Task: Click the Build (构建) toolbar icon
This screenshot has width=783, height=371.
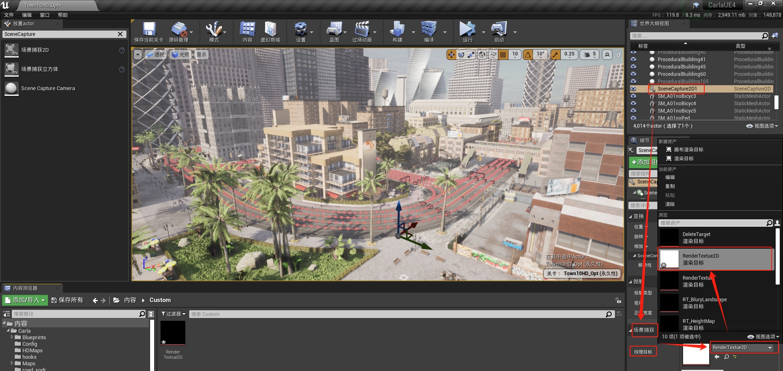Action: 397,29
